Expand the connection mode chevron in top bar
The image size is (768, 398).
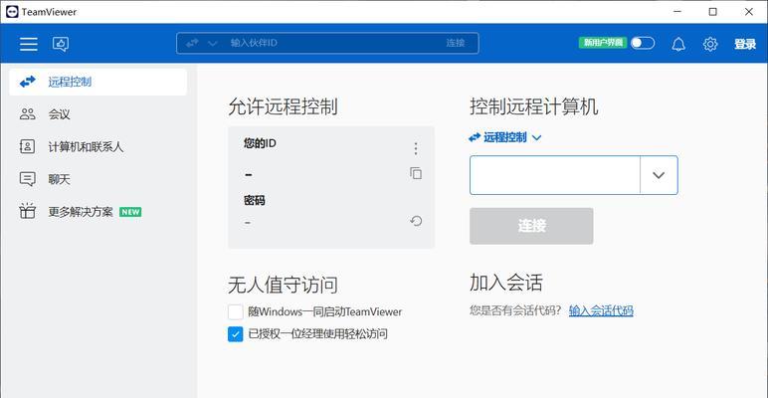213,43
